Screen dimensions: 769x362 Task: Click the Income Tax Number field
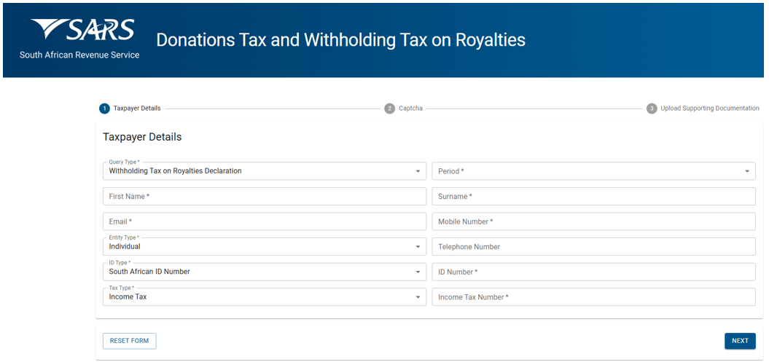pyautogui.click(x=593, y=297)
